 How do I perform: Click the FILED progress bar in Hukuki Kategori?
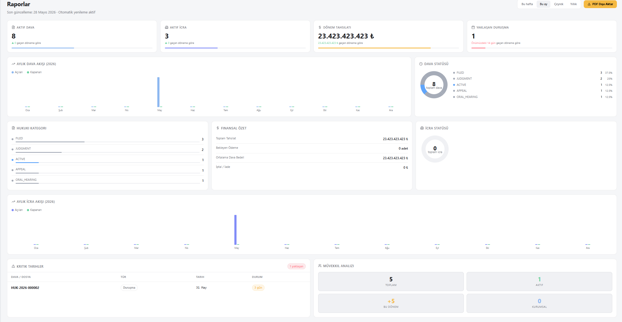coord(107,142)
